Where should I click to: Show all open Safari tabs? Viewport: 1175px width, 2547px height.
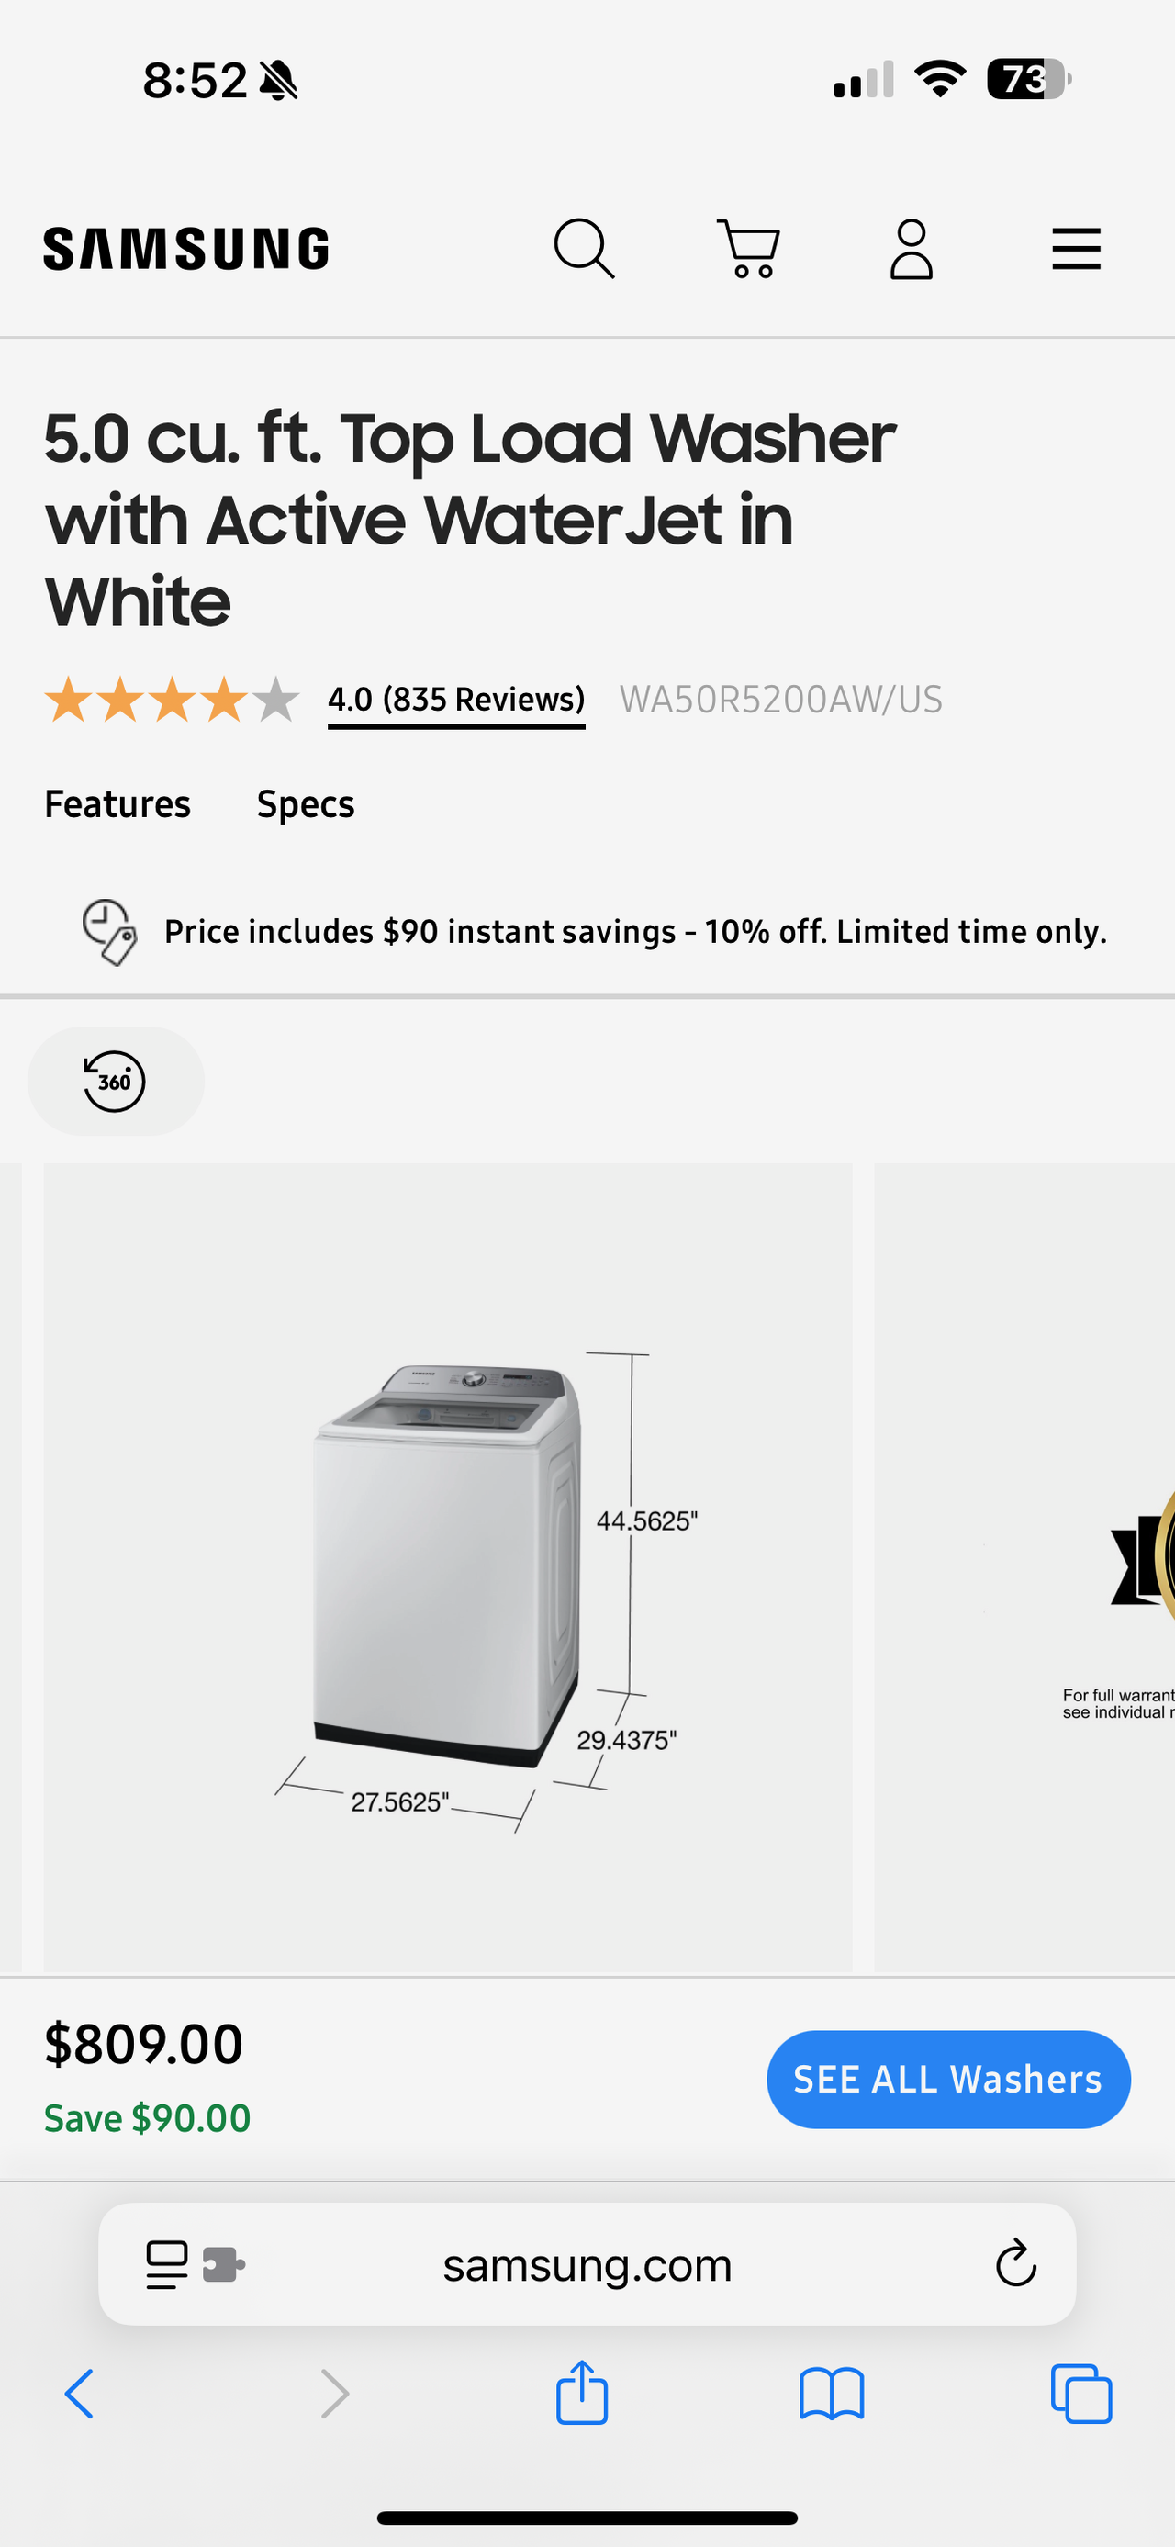1081,2394
